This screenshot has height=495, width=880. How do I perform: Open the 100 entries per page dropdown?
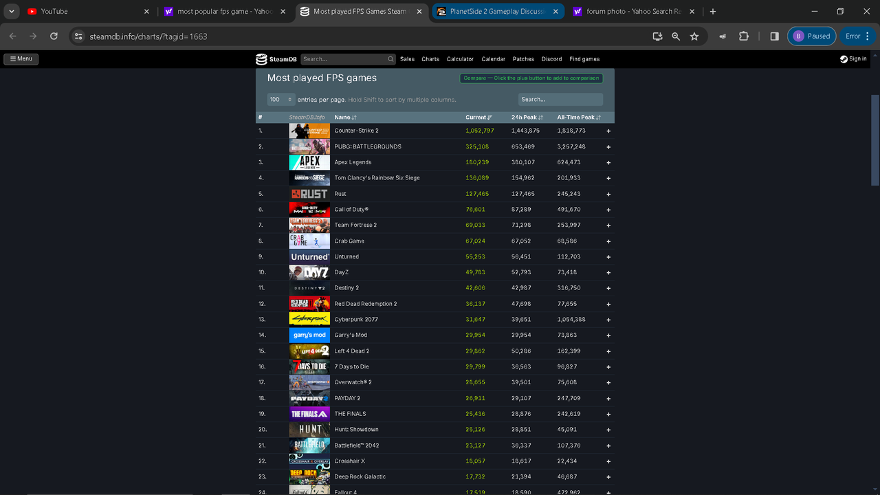pos(280,100)
